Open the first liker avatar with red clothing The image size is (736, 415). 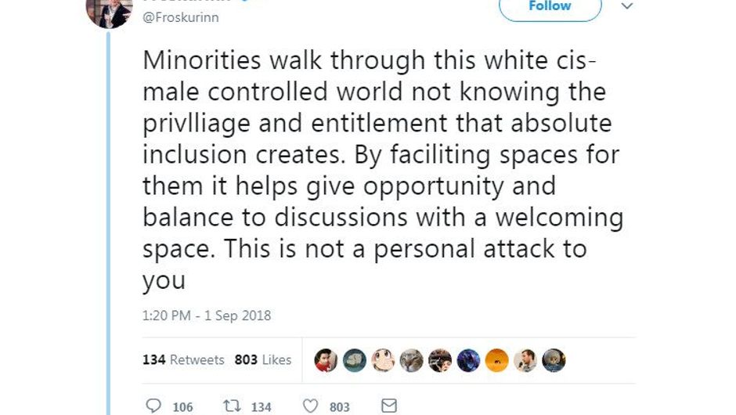pos(326,360)
